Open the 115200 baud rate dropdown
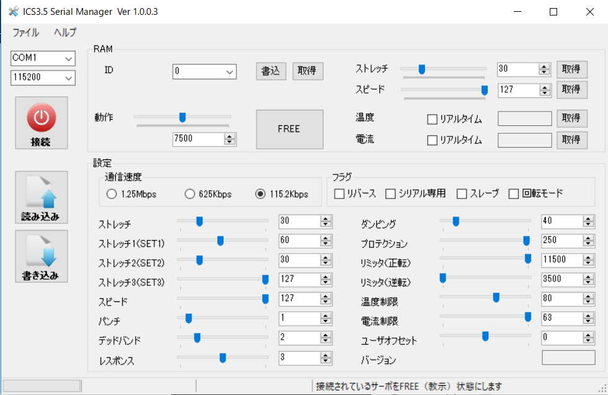The image size is (608, 395). (69, 78)
